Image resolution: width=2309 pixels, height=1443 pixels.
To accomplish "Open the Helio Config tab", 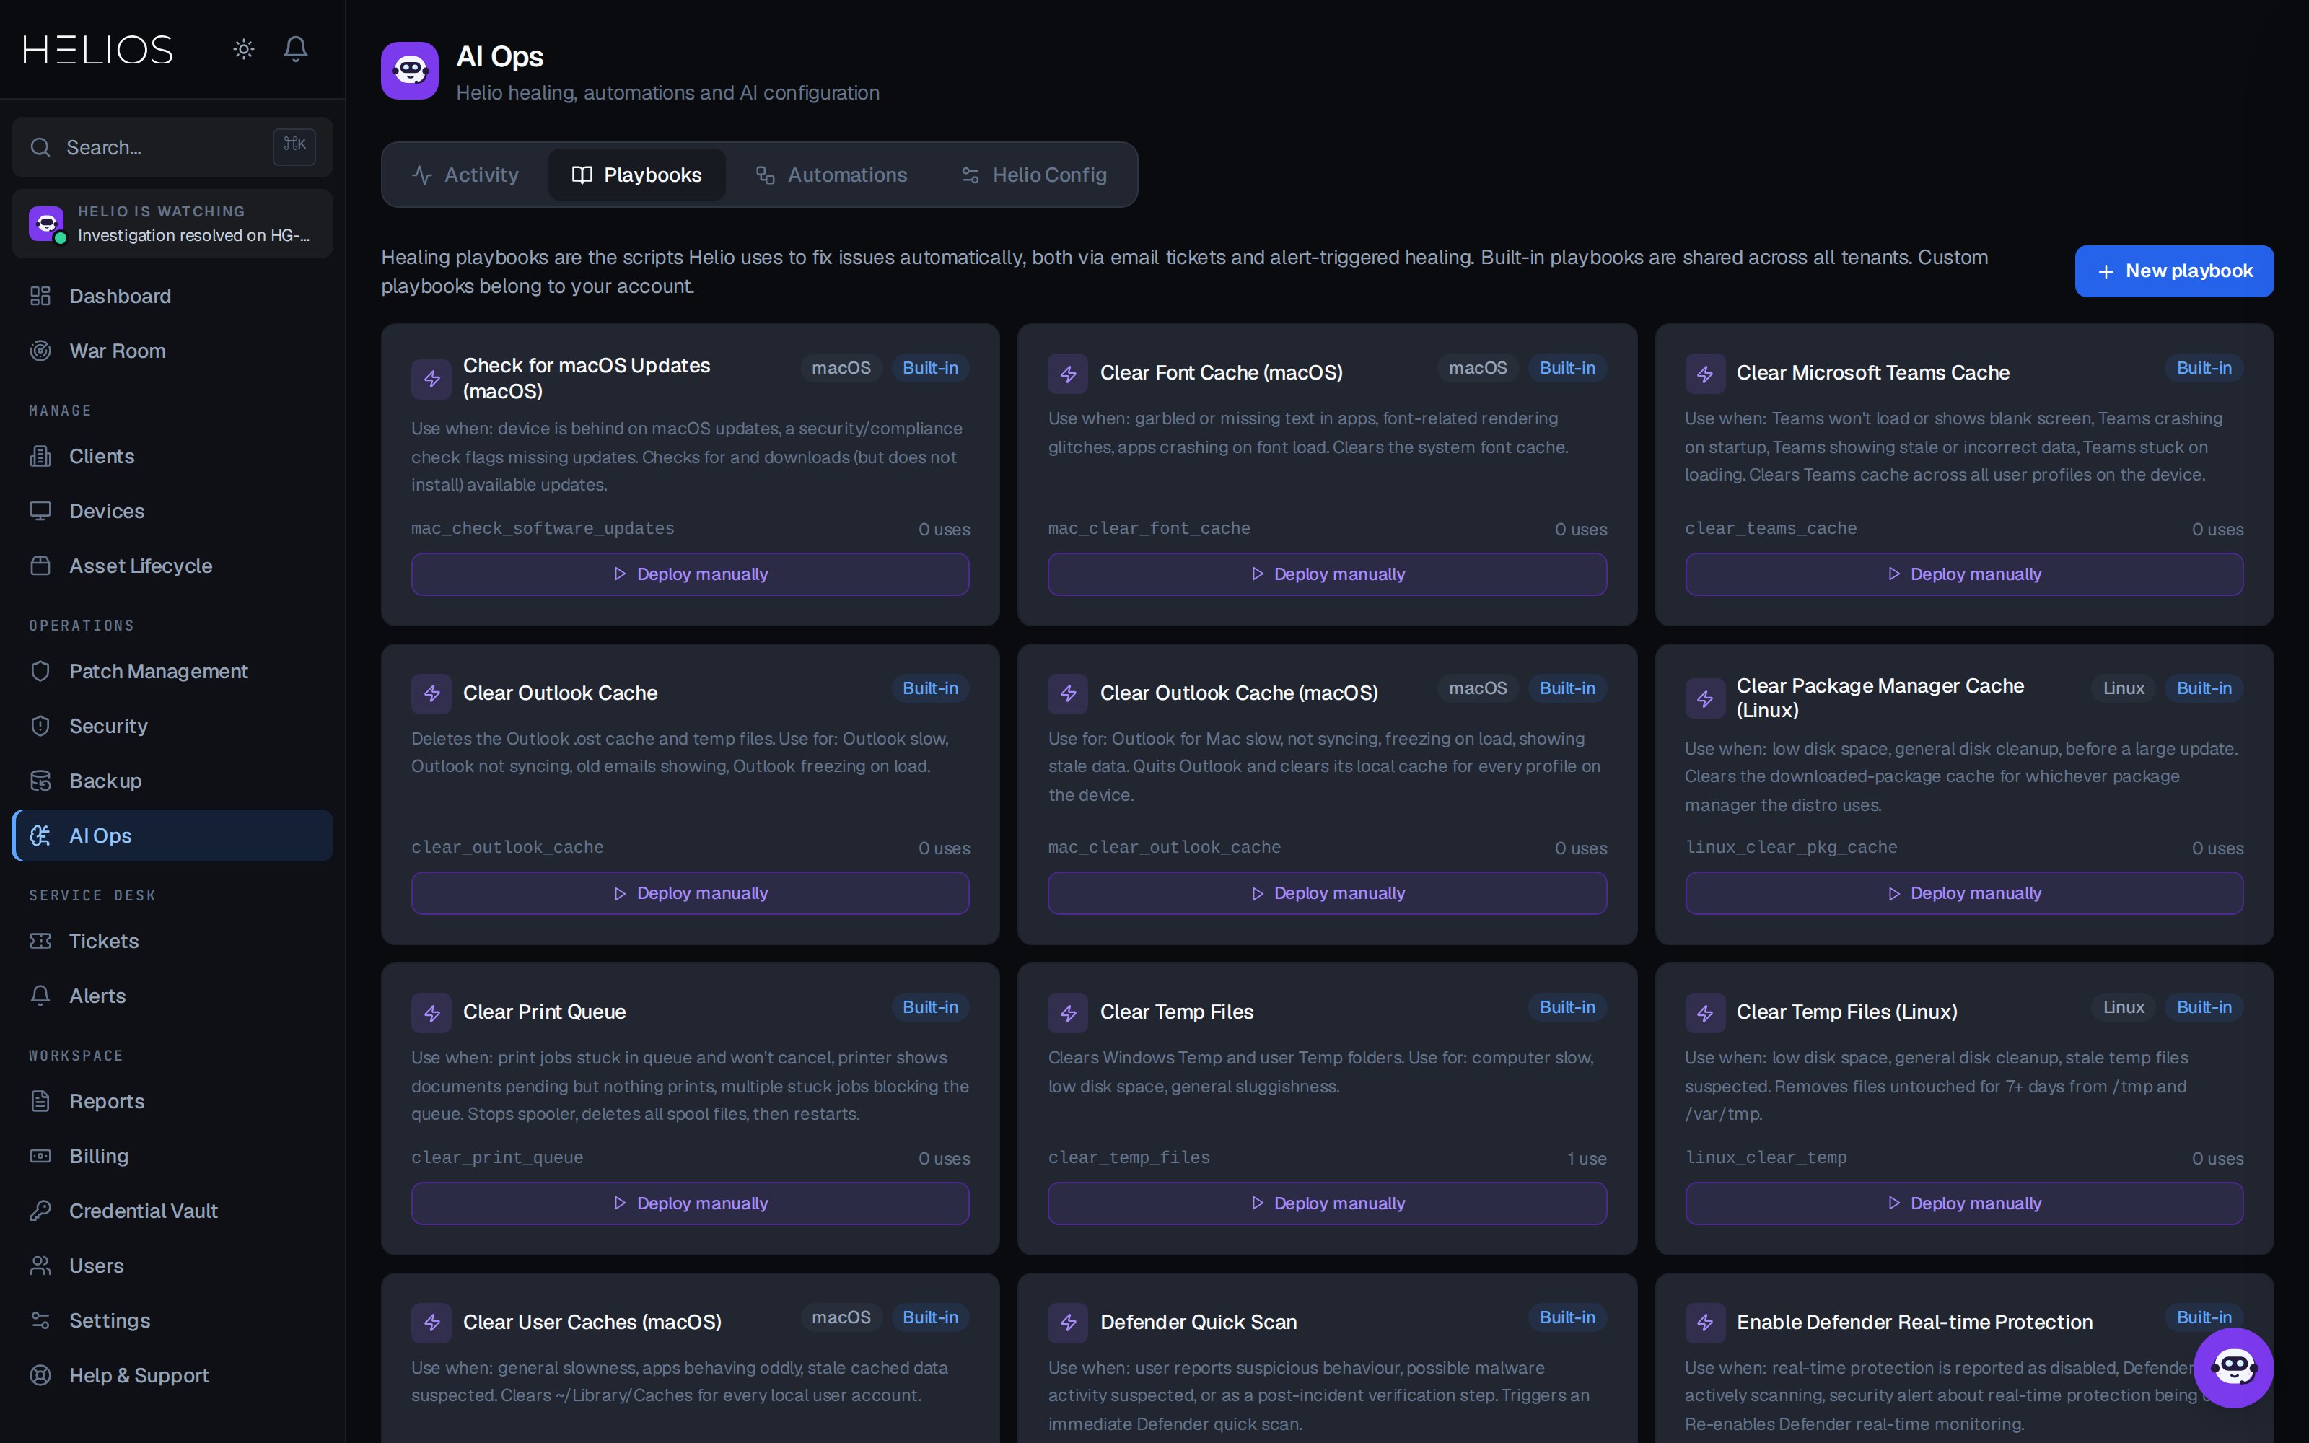I will (1034, 175).
